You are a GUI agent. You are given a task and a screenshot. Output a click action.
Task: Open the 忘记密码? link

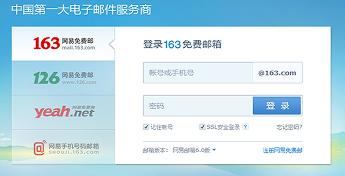(289, 127)
